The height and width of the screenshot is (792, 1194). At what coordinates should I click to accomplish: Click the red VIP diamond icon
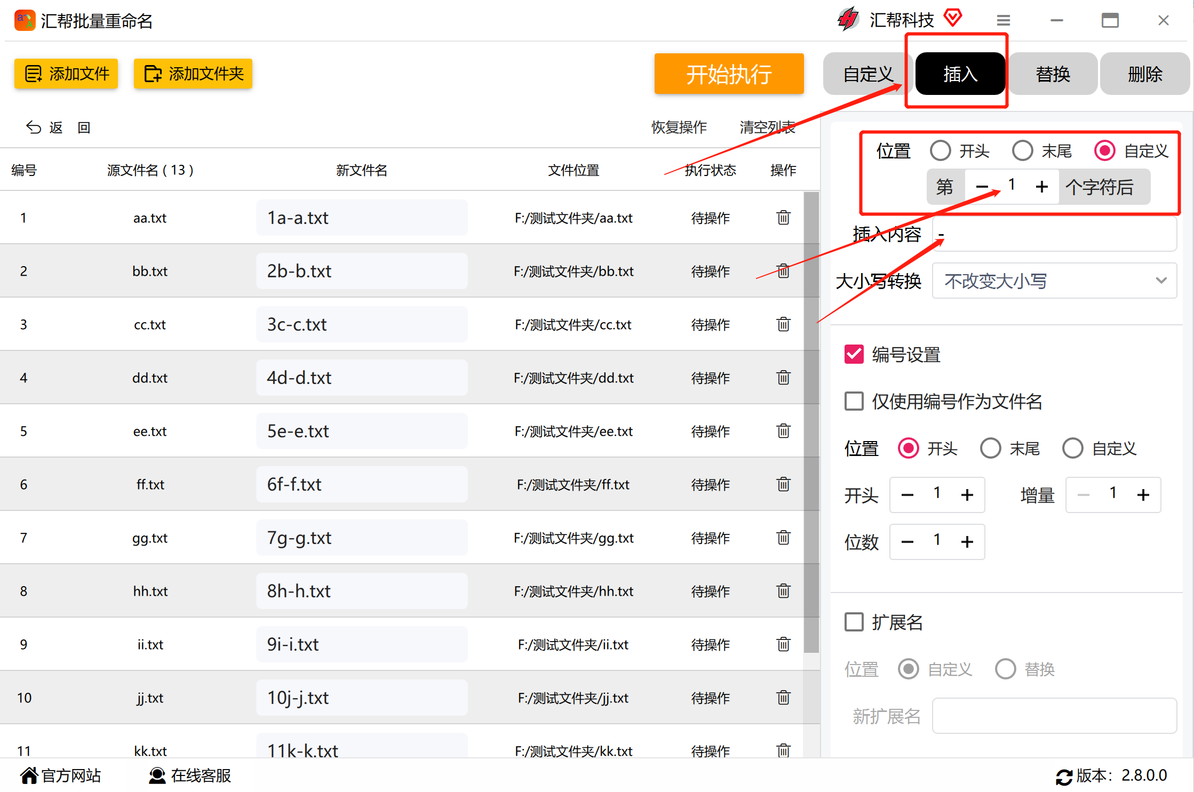(952, 18)
